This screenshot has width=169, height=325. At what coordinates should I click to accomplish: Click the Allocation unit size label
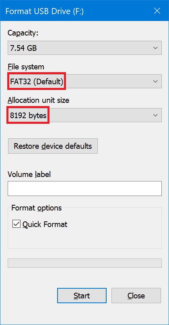coord(39,100)
